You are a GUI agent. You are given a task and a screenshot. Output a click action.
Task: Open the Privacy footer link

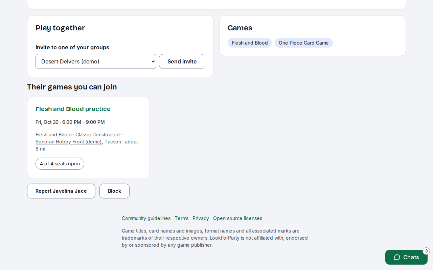[x=201, y=218]
